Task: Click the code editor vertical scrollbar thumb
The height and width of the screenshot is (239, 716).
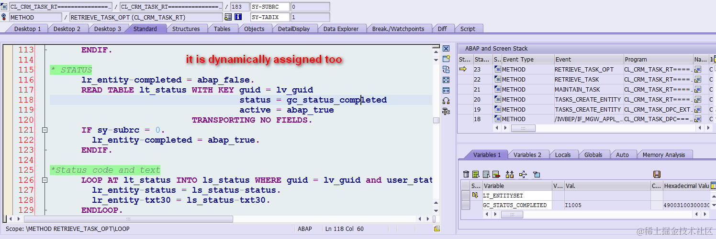Action: click(x=436, y=120)
